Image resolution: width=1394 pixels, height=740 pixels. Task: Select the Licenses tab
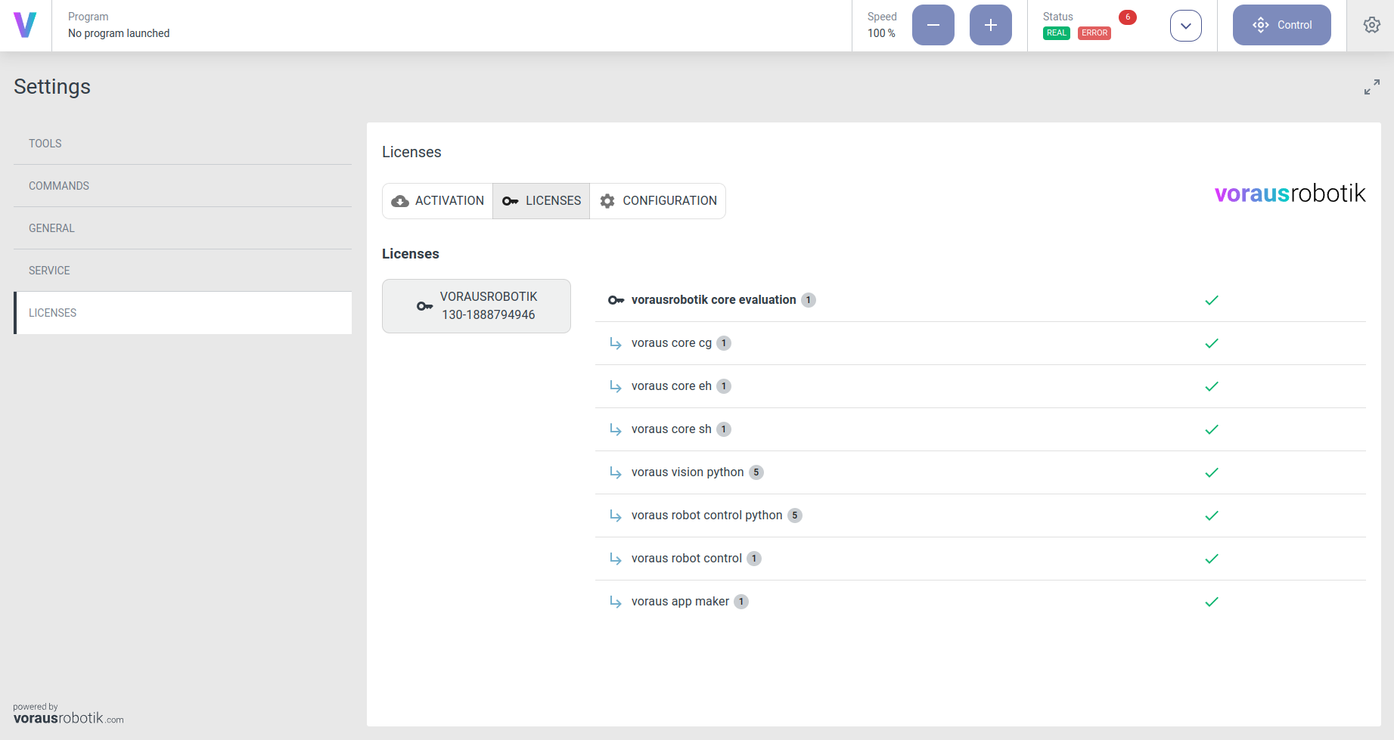(x=542, y=201)
